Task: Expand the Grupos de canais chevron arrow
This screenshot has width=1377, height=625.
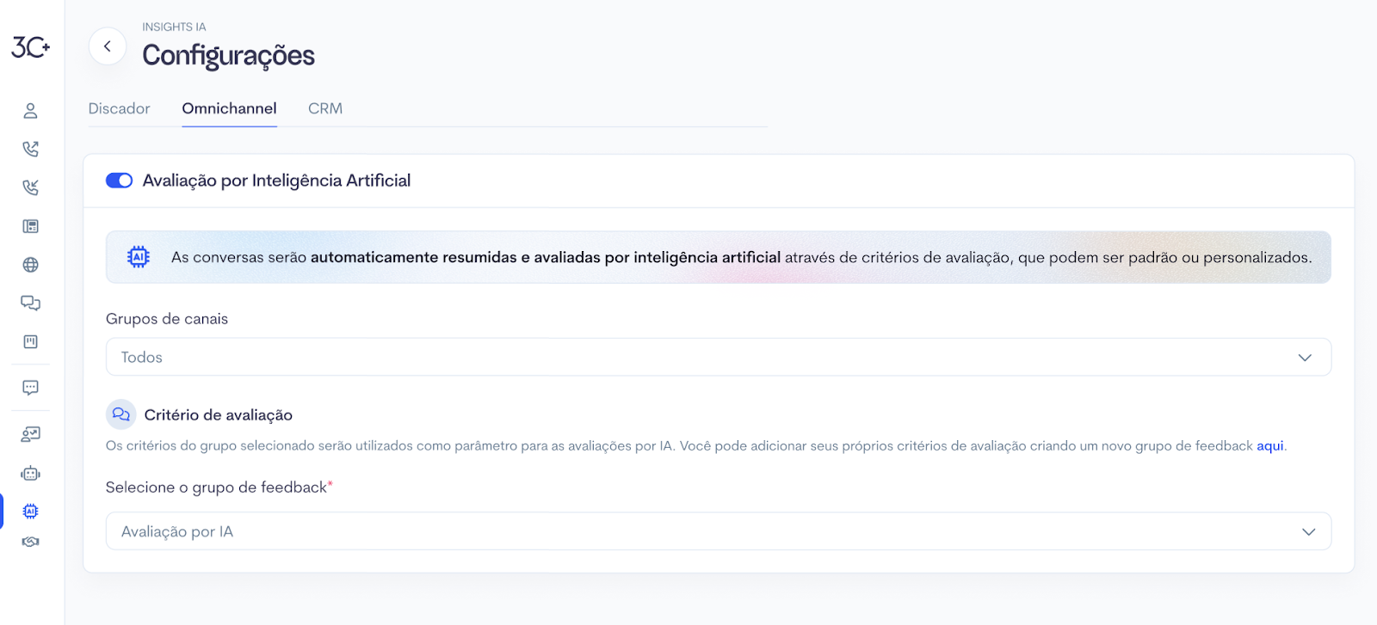Action: [1305, 358]
